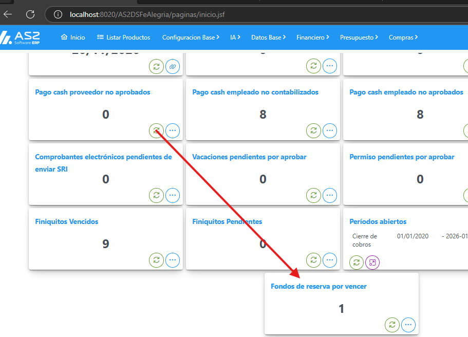
Task: Click the Finiquitos Vencidos title
Action: tap(67, 221)
